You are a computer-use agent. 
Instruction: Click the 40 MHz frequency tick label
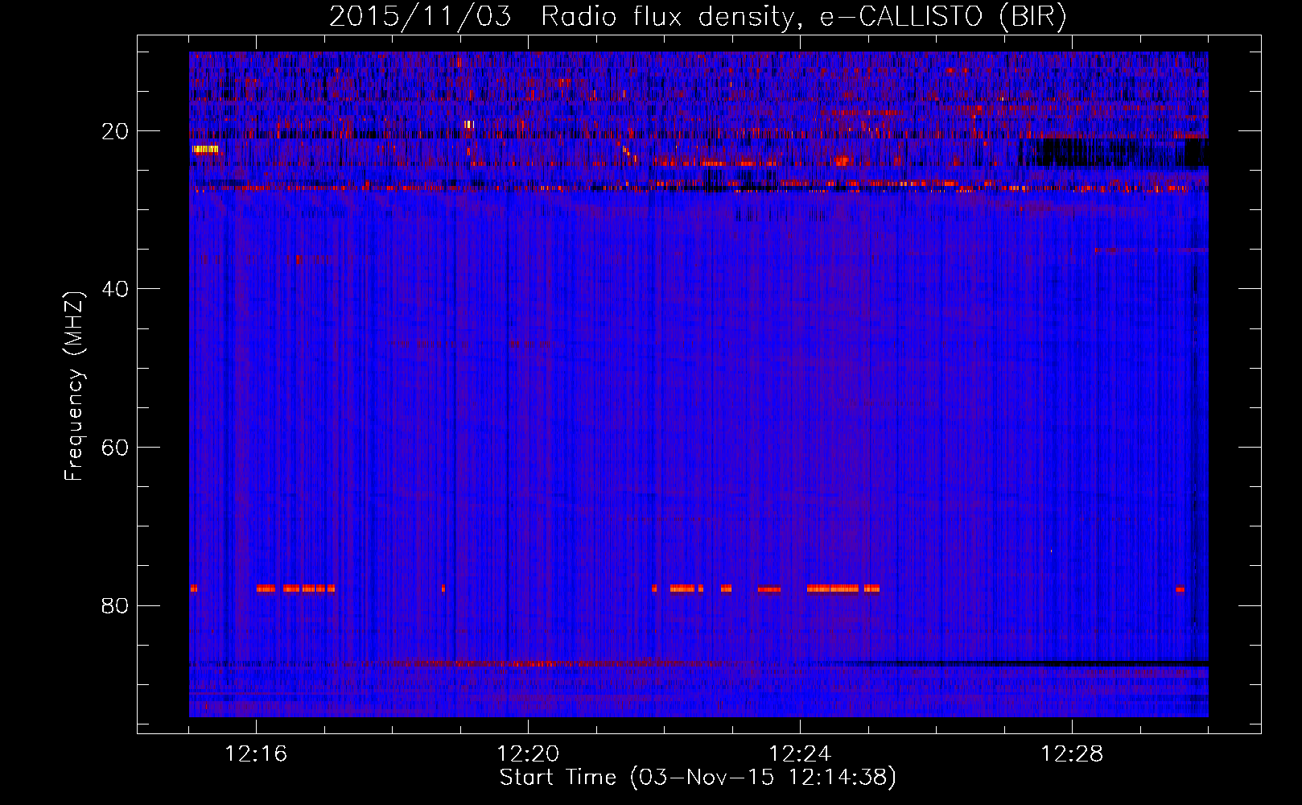[116, 289]
